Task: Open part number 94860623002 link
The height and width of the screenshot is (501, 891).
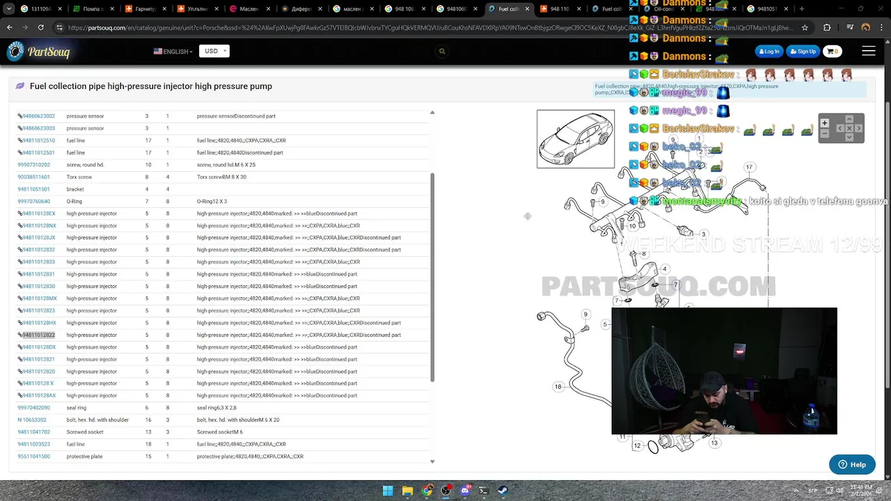Action: pyautogui.click(x=38, y=116)
